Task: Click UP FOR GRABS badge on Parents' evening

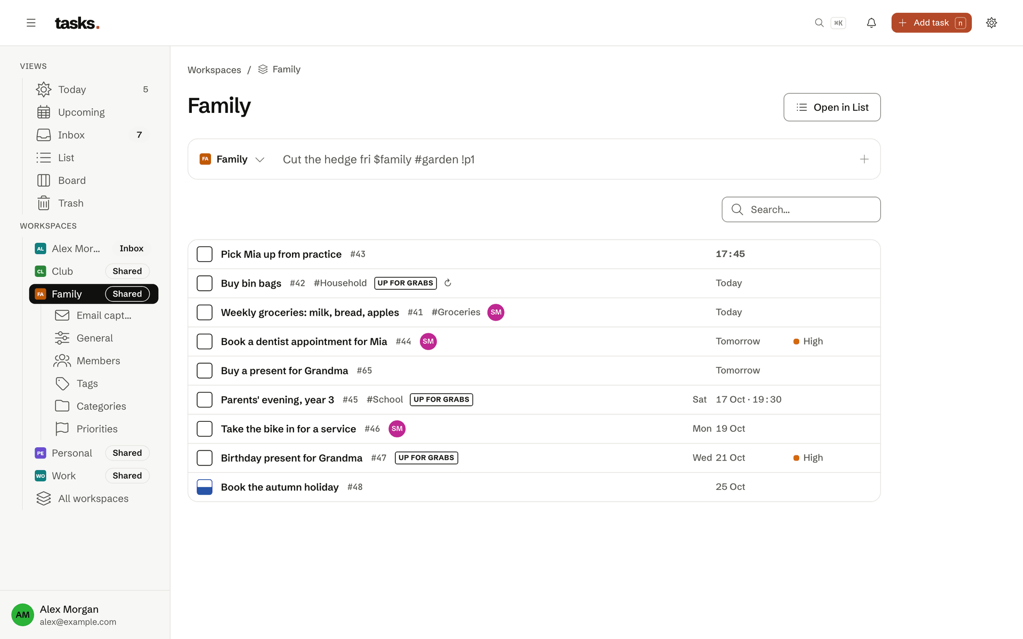Action: tap(441, 399)
